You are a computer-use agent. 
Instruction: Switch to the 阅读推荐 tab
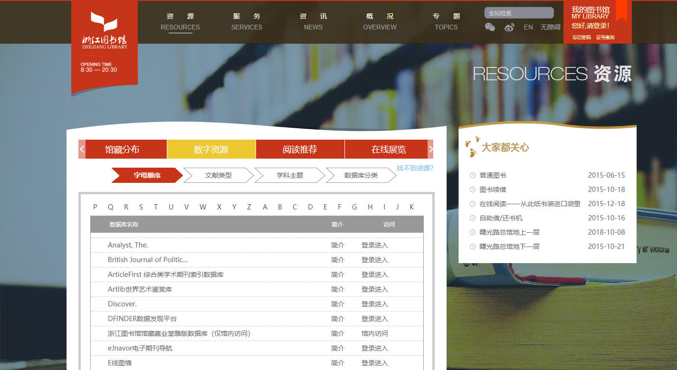click(300, 149)
